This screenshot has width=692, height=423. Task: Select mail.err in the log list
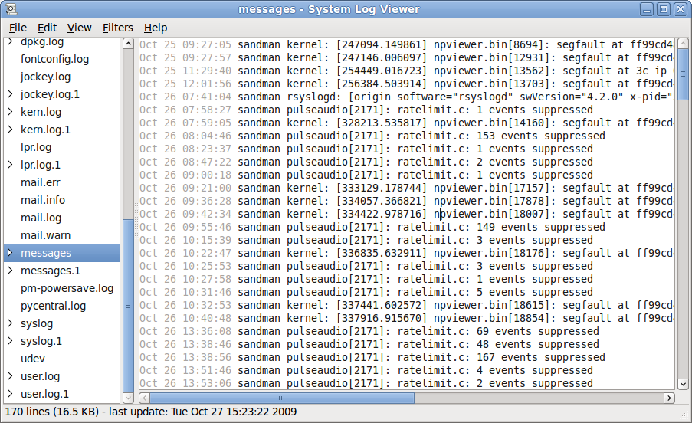(x=40, y=182)
